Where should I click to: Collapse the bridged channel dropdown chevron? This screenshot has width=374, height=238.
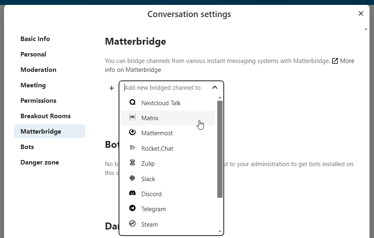[x=215, y=87]
